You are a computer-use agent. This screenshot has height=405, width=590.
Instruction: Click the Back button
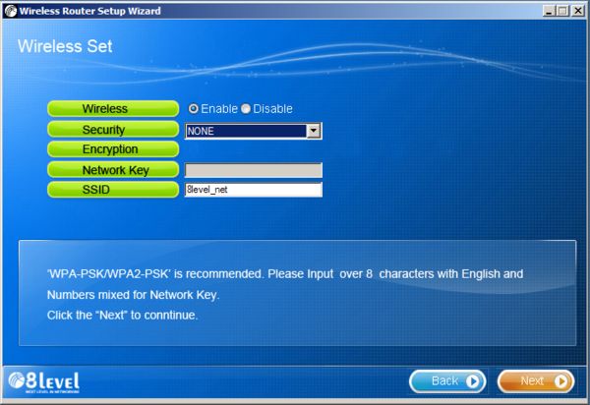[447, 381]
